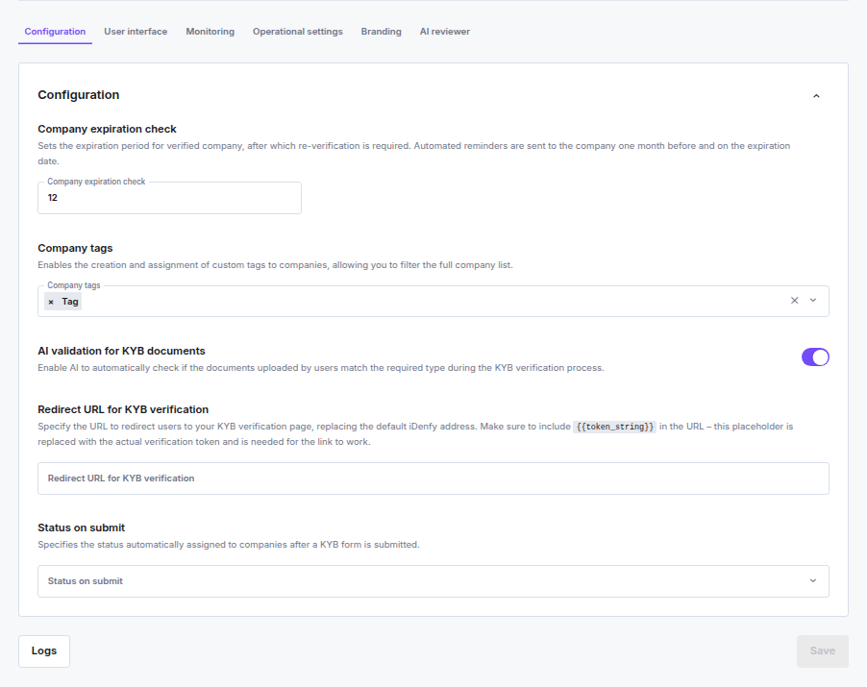The image size is (867, 687).
Task: Toggle AI validation for KYB documents
Action: tap(815, 357)
